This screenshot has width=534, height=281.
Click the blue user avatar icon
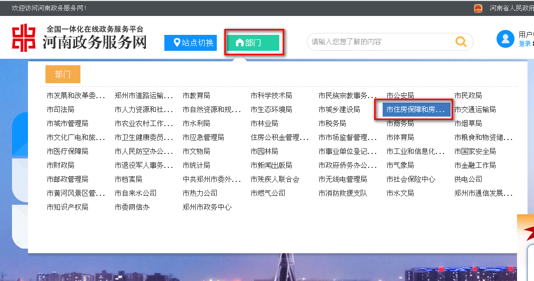pos(506,38)
